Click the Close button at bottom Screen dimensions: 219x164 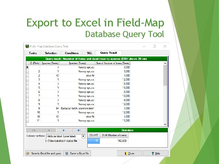tap(129, 153)
